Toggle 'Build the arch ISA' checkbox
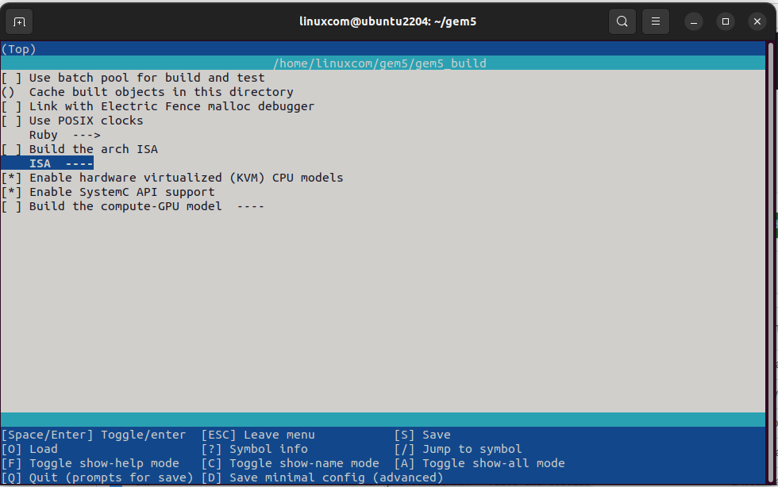Viewport: 778px width, 487px height. click(12, 149)
